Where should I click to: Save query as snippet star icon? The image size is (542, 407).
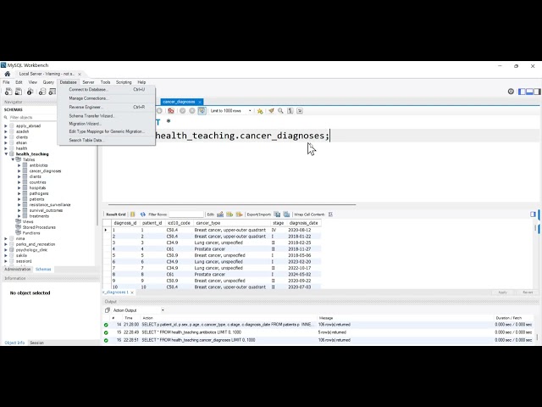[260, 111]
